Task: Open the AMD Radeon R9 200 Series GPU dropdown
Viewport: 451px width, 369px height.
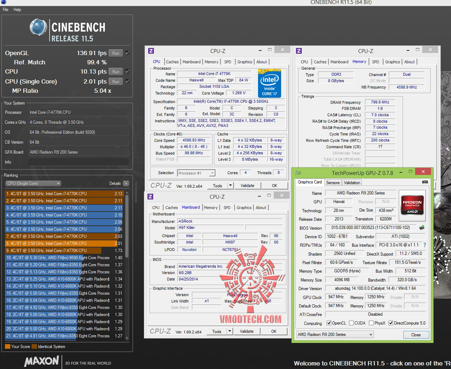Action: (335, 335)
